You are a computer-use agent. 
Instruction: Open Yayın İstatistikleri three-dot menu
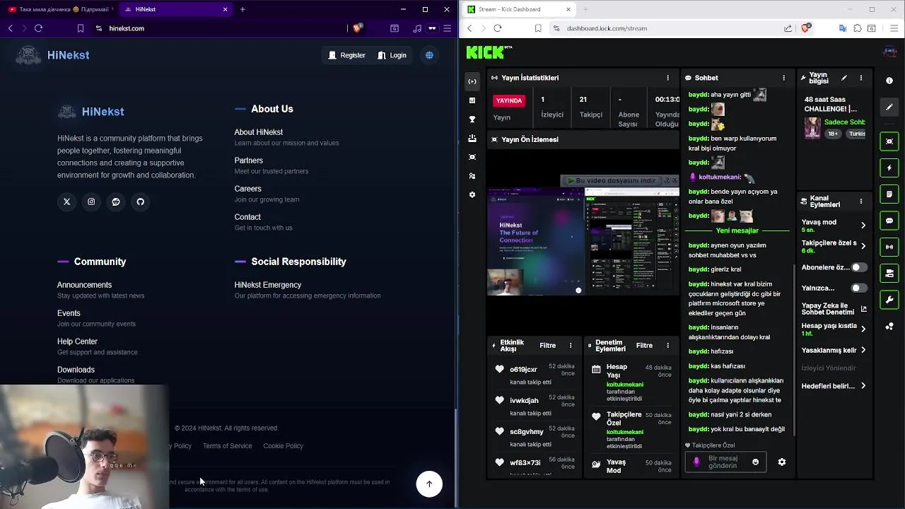(667, 78)
